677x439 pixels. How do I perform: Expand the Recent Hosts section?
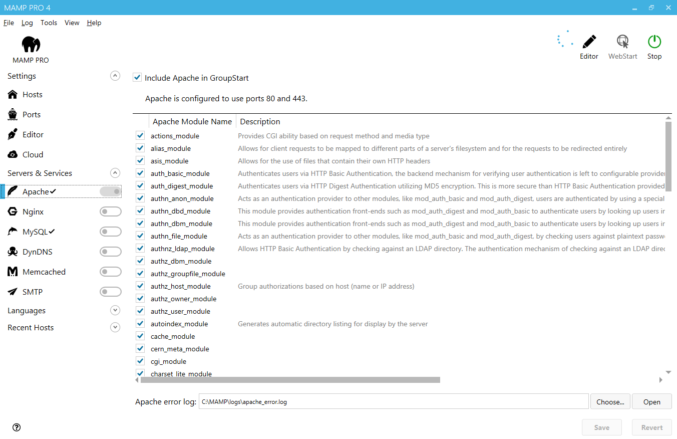[x=115, y=327]
